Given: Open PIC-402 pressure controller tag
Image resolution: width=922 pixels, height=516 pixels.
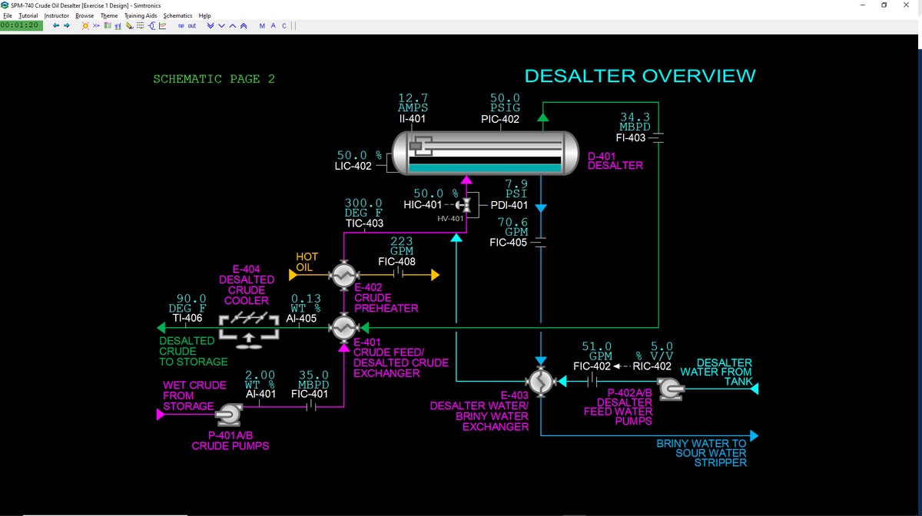Looking at the screenshot, I should pyautogui.click(x=500, y=119).
